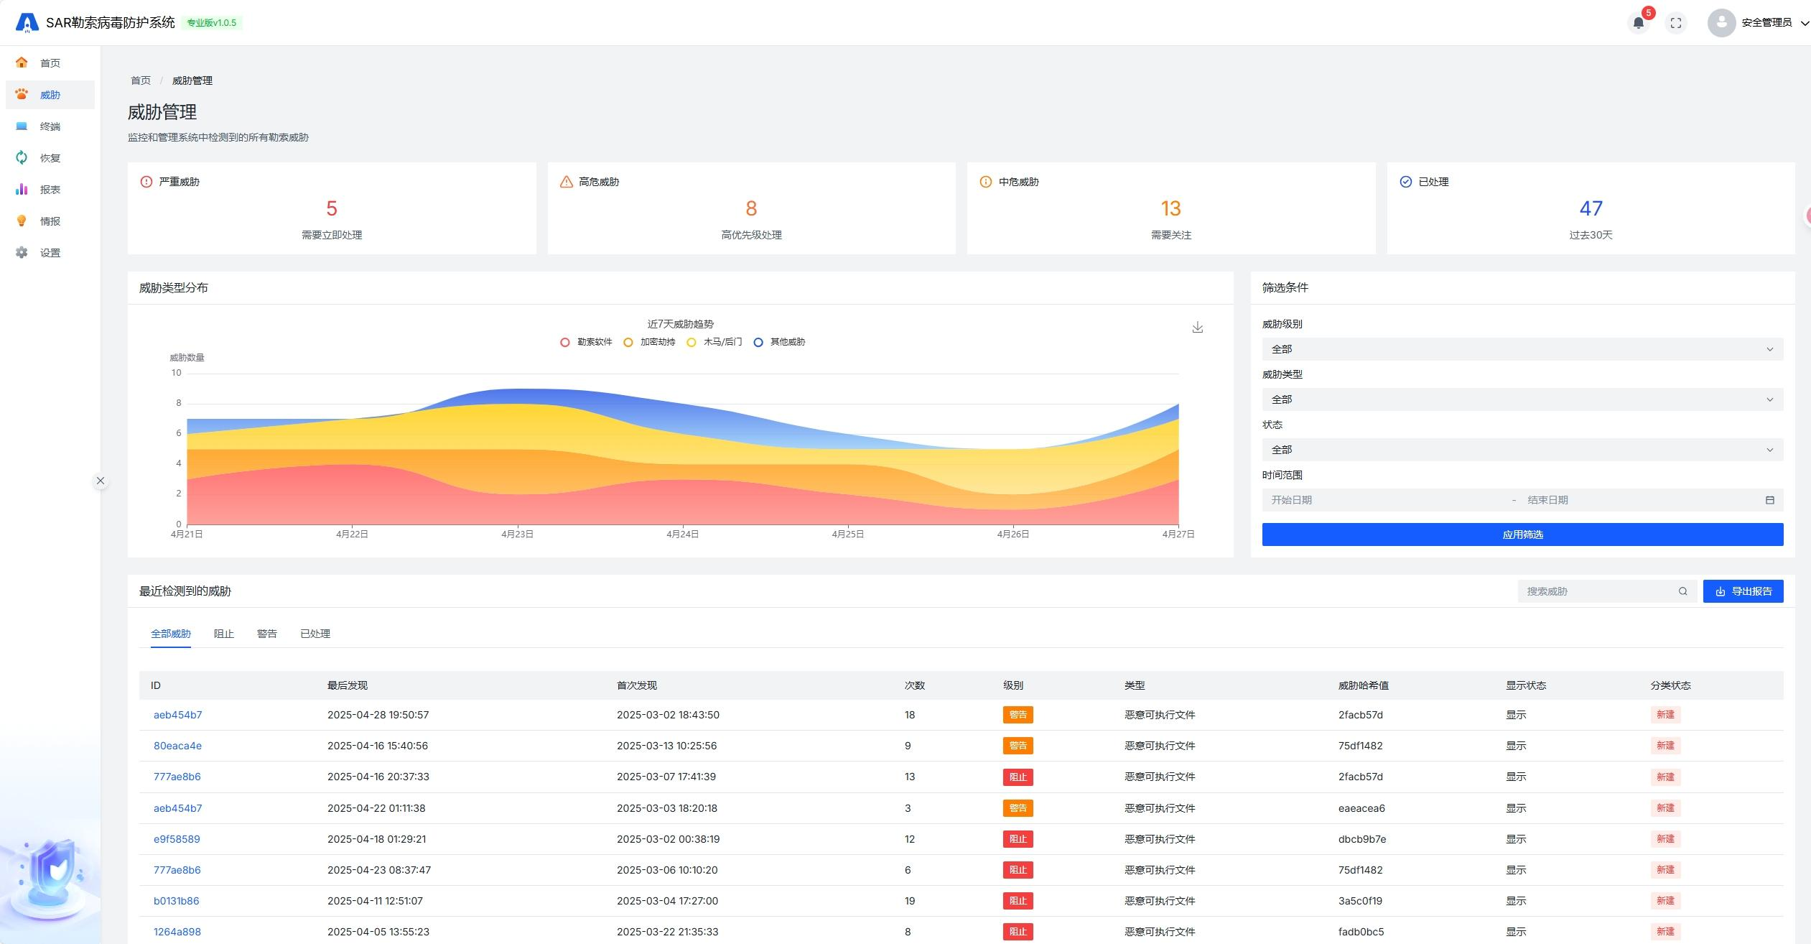Open the 终端 sidebar item
The width and height of the screenshot is (1811, 944).
pos(50,126)
